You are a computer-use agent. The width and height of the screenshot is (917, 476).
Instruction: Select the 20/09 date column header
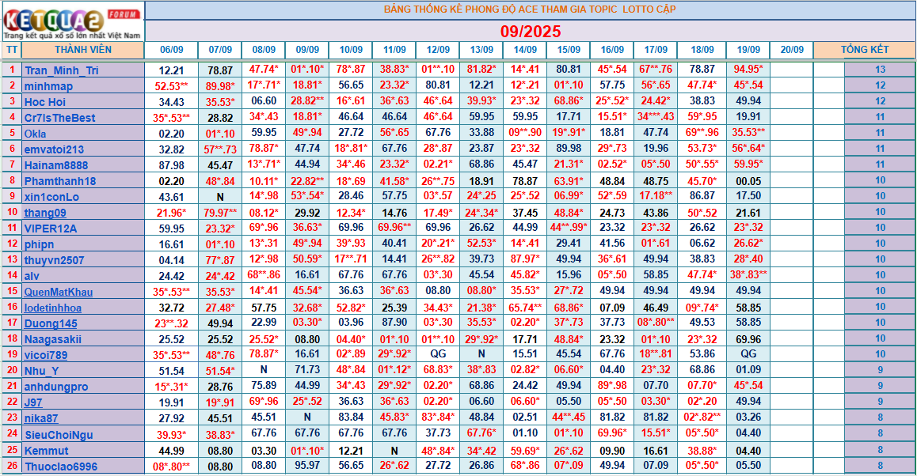click(791, 50)
